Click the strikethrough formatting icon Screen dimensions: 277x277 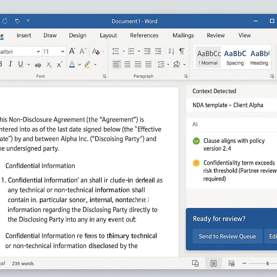click(x=38, y=65)
